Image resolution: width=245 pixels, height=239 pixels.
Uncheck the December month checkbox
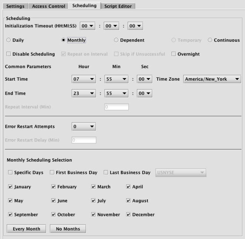(x=128, y=215)
